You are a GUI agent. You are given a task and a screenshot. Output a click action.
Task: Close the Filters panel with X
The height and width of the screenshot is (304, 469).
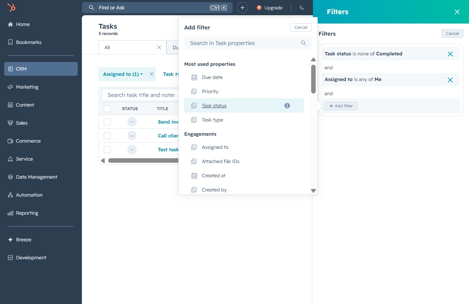point(457,12)
